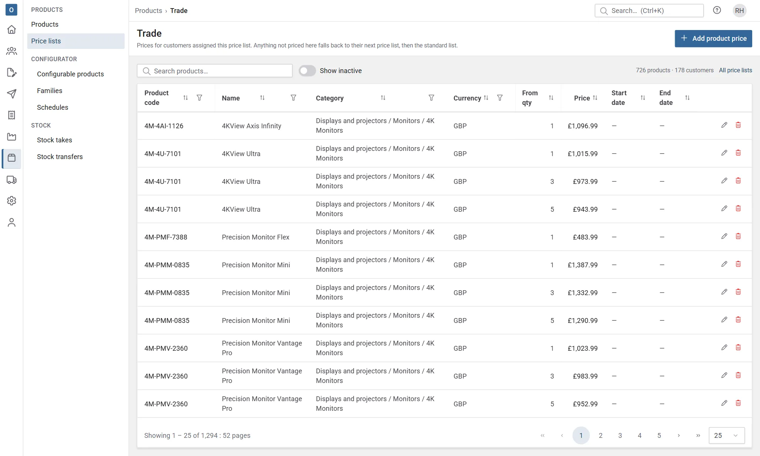This screenshot has height=456, width=760.
Task: Click product code 4M-PMF-7388
Action: tap(166, 237)
